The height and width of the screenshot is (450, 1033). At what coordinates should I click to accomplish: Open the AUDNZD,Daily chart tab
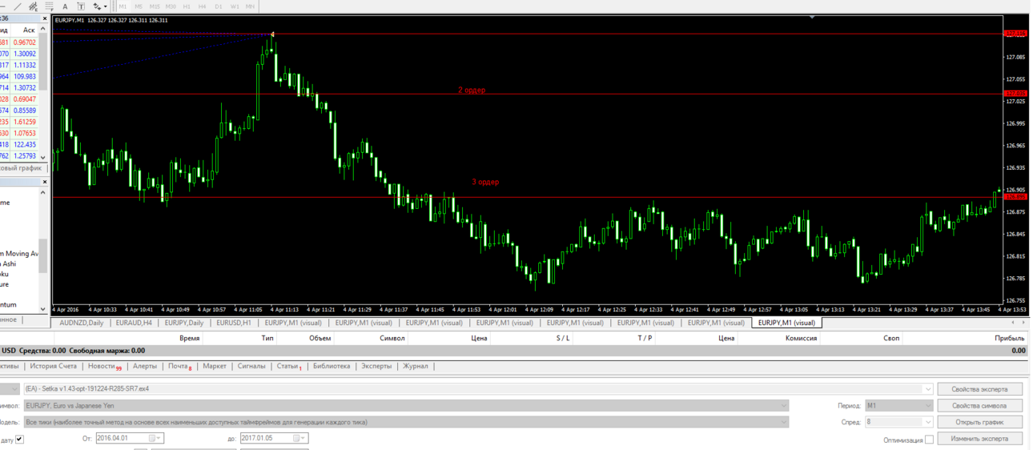81,323
